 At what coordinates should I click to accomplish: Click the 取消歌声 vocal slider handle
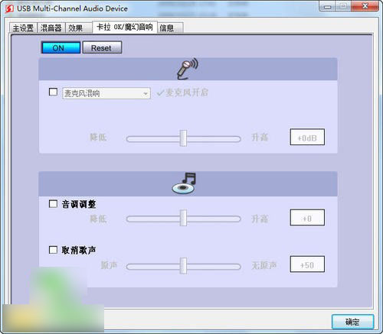183,266
